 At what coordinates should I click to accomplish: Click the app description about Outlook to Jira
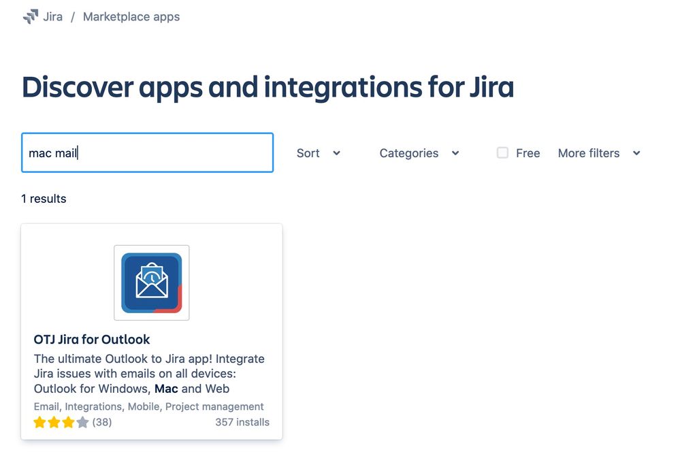tap(149, 374)
